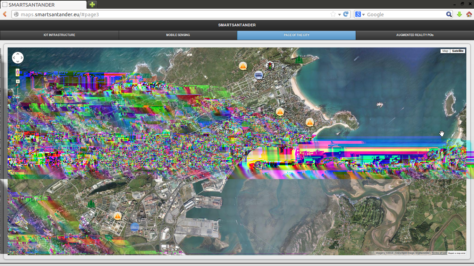The height and width of the screenshot is (266, 474).
Task: Open a new browser tab with the plus button
Action: click(x=92, y=5)
